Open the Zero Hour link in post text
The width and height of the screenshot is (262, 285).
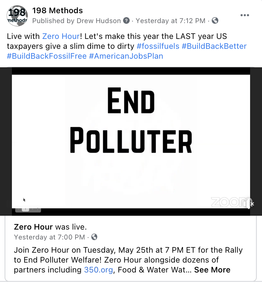click(x=61, y=36)
